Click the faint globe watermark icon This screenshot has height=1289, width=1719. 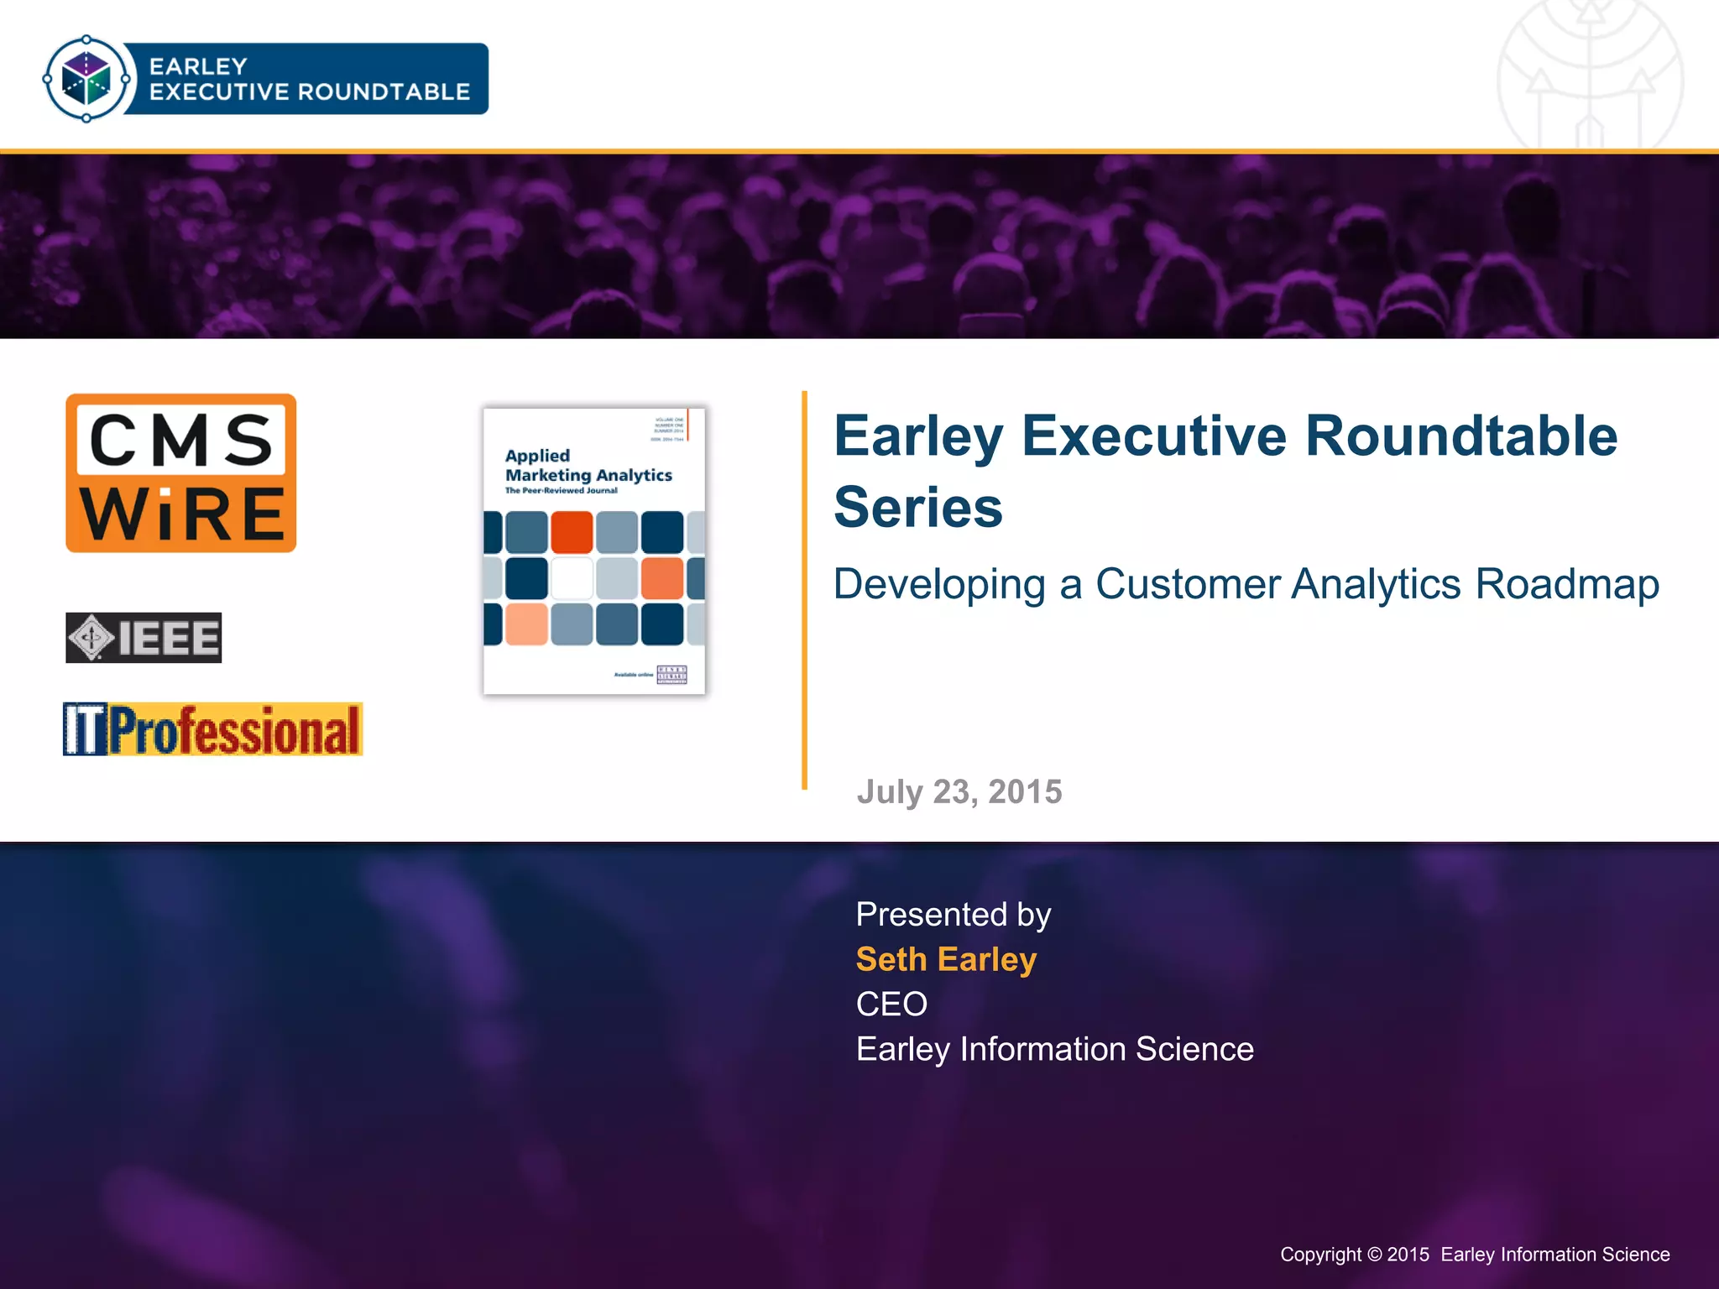[x=1589, y=77]
